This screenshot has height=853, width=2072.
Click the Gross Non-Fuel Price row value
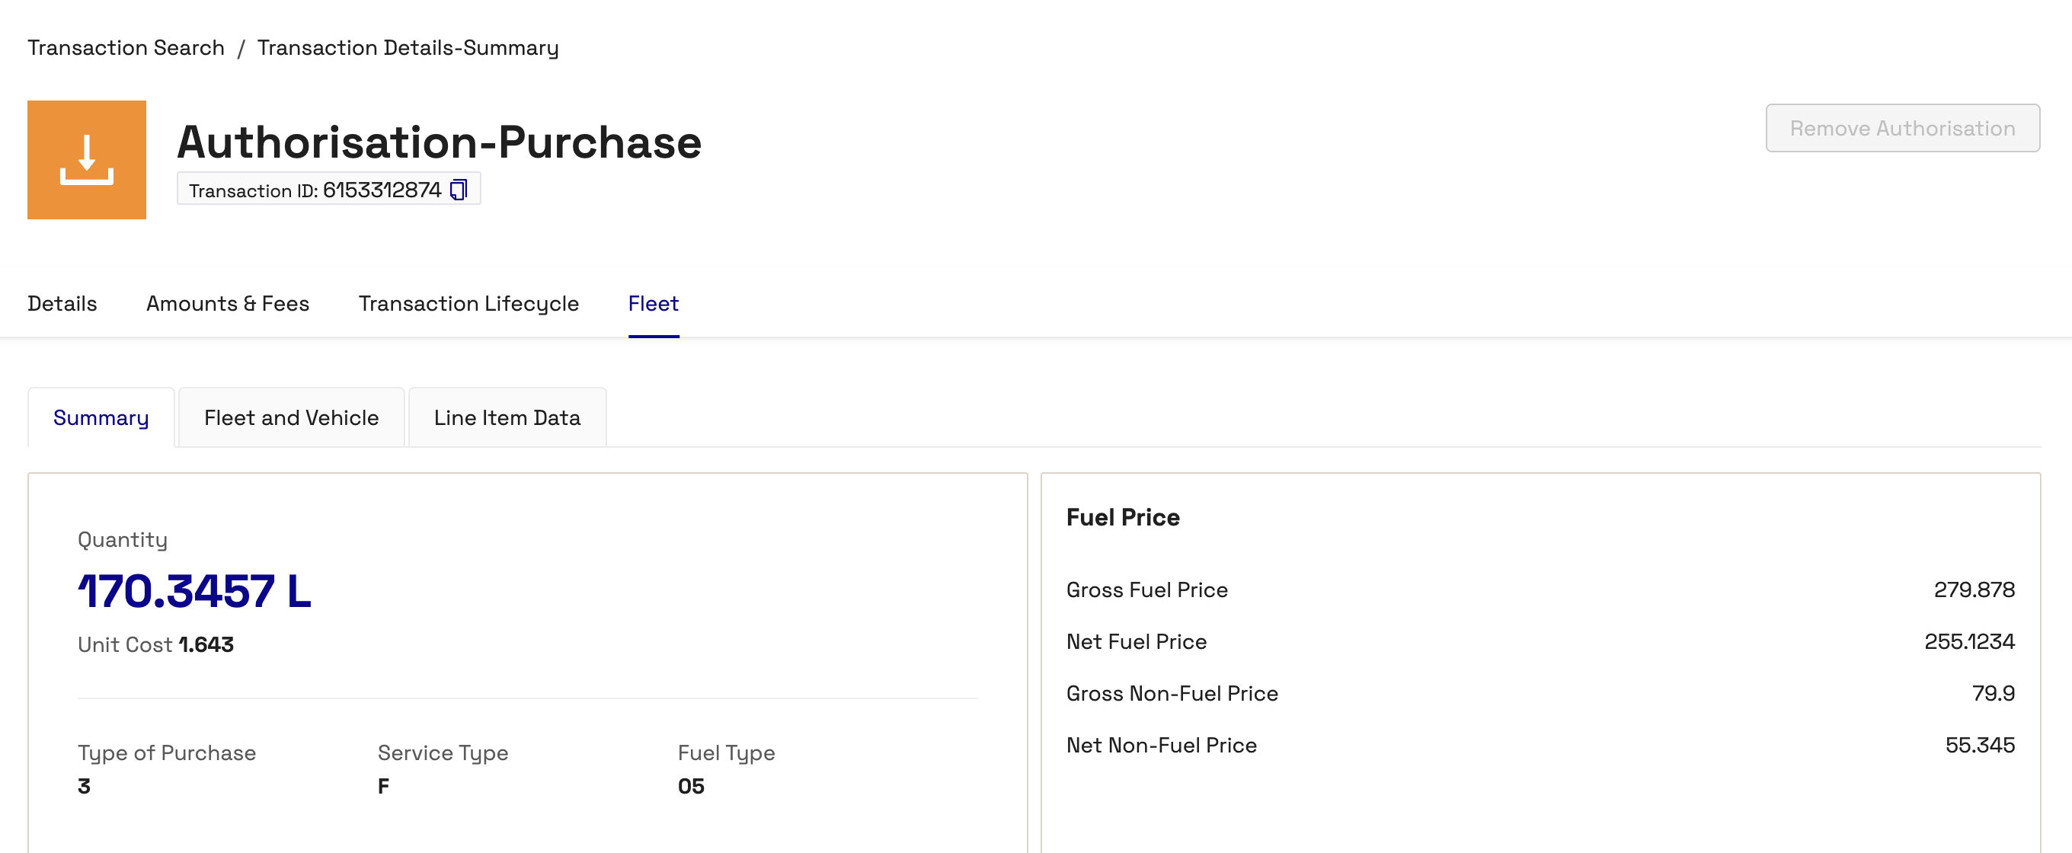click(1994, 693)
